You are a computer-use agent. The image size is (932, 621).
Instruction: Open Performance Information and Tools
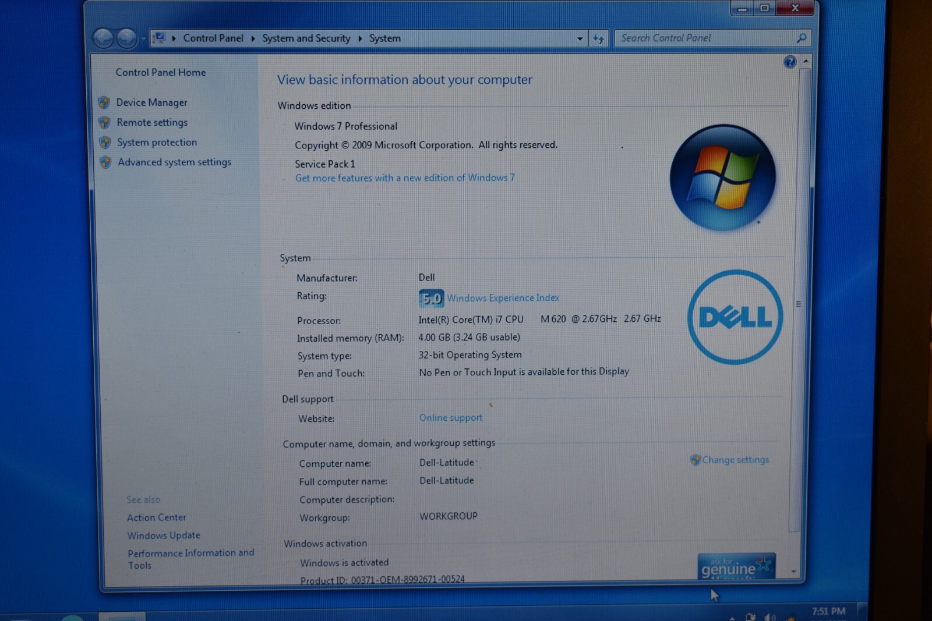click(191, 559)
